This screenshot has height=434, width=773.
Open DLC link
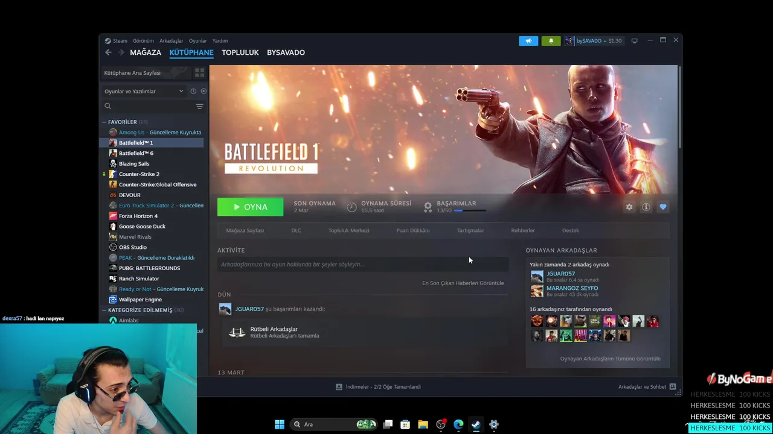click(296, 230)
